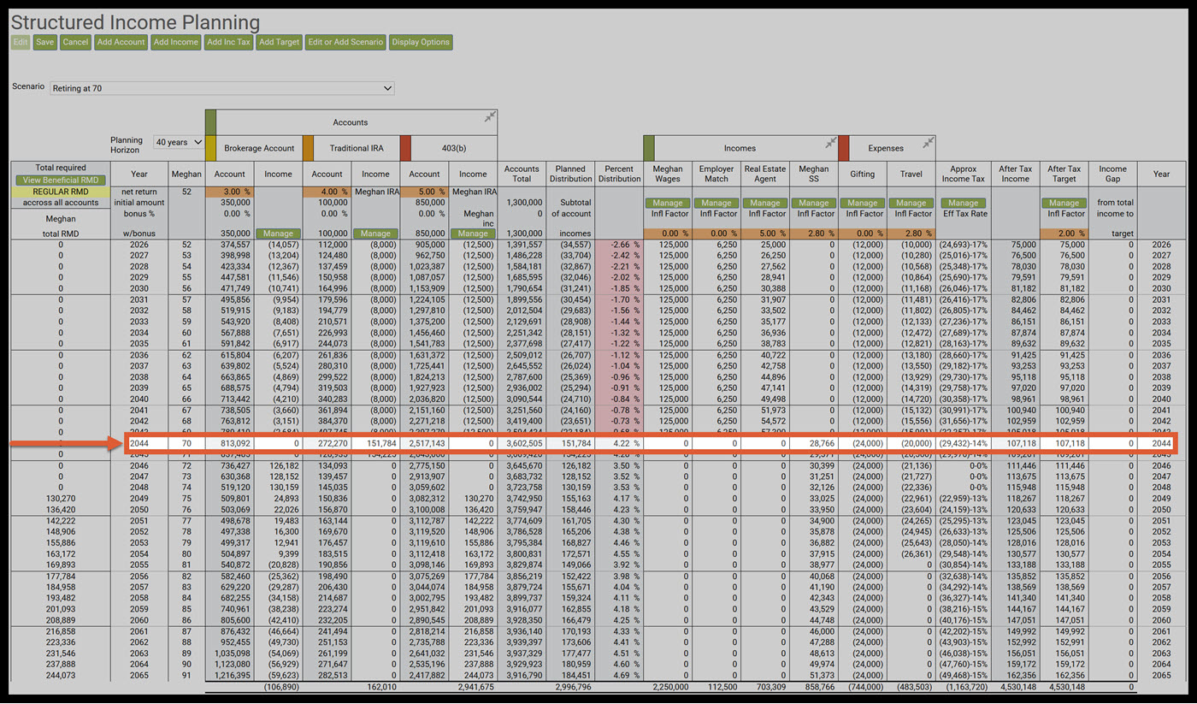Screen dimensions: 1197x704
Task: Collapse the Incomes section icon
Action: [830, 142]
